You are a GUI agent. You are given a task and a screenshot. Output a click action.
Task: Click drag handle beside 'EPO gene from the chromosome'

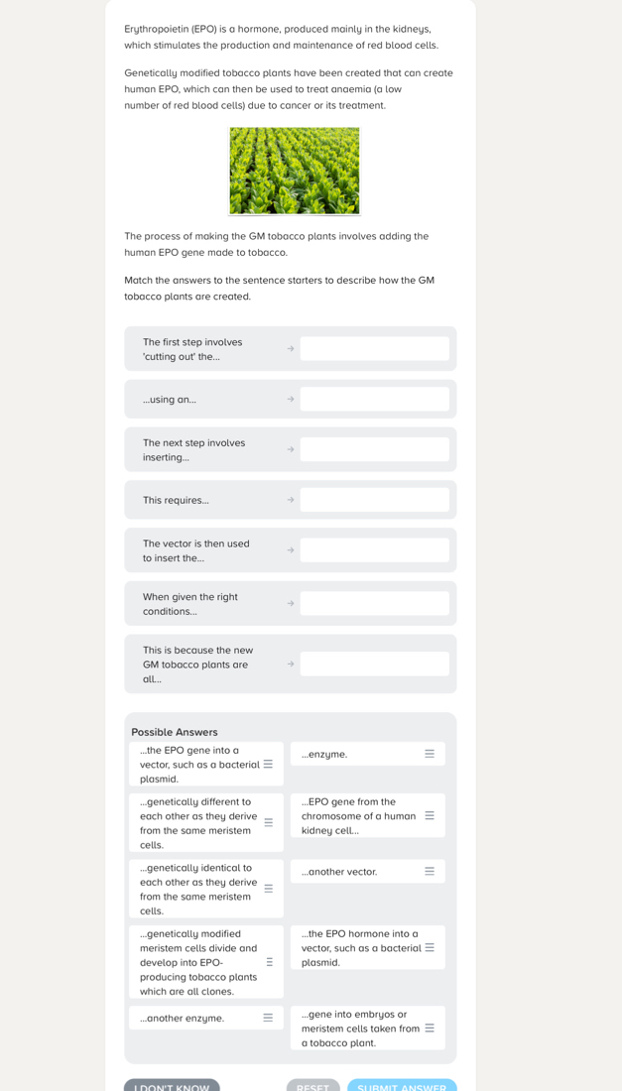430,815
